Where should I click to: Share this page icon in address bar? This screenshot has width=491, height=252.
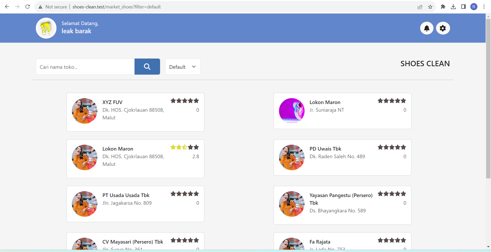[420, 7]
